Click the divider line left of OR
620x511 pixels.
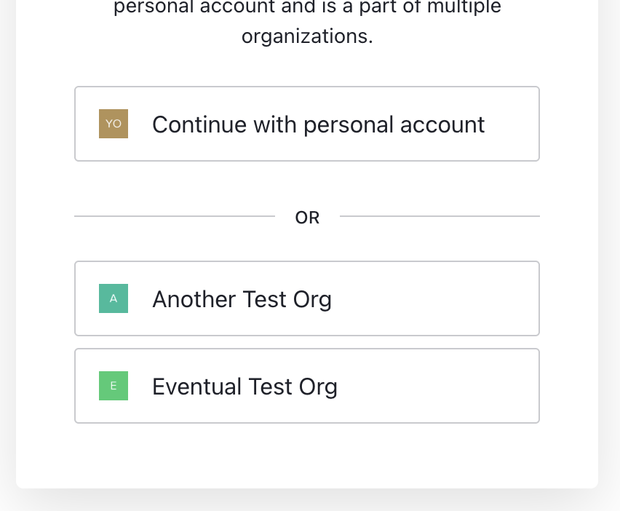pyautogui.click(x=175, y=216)
